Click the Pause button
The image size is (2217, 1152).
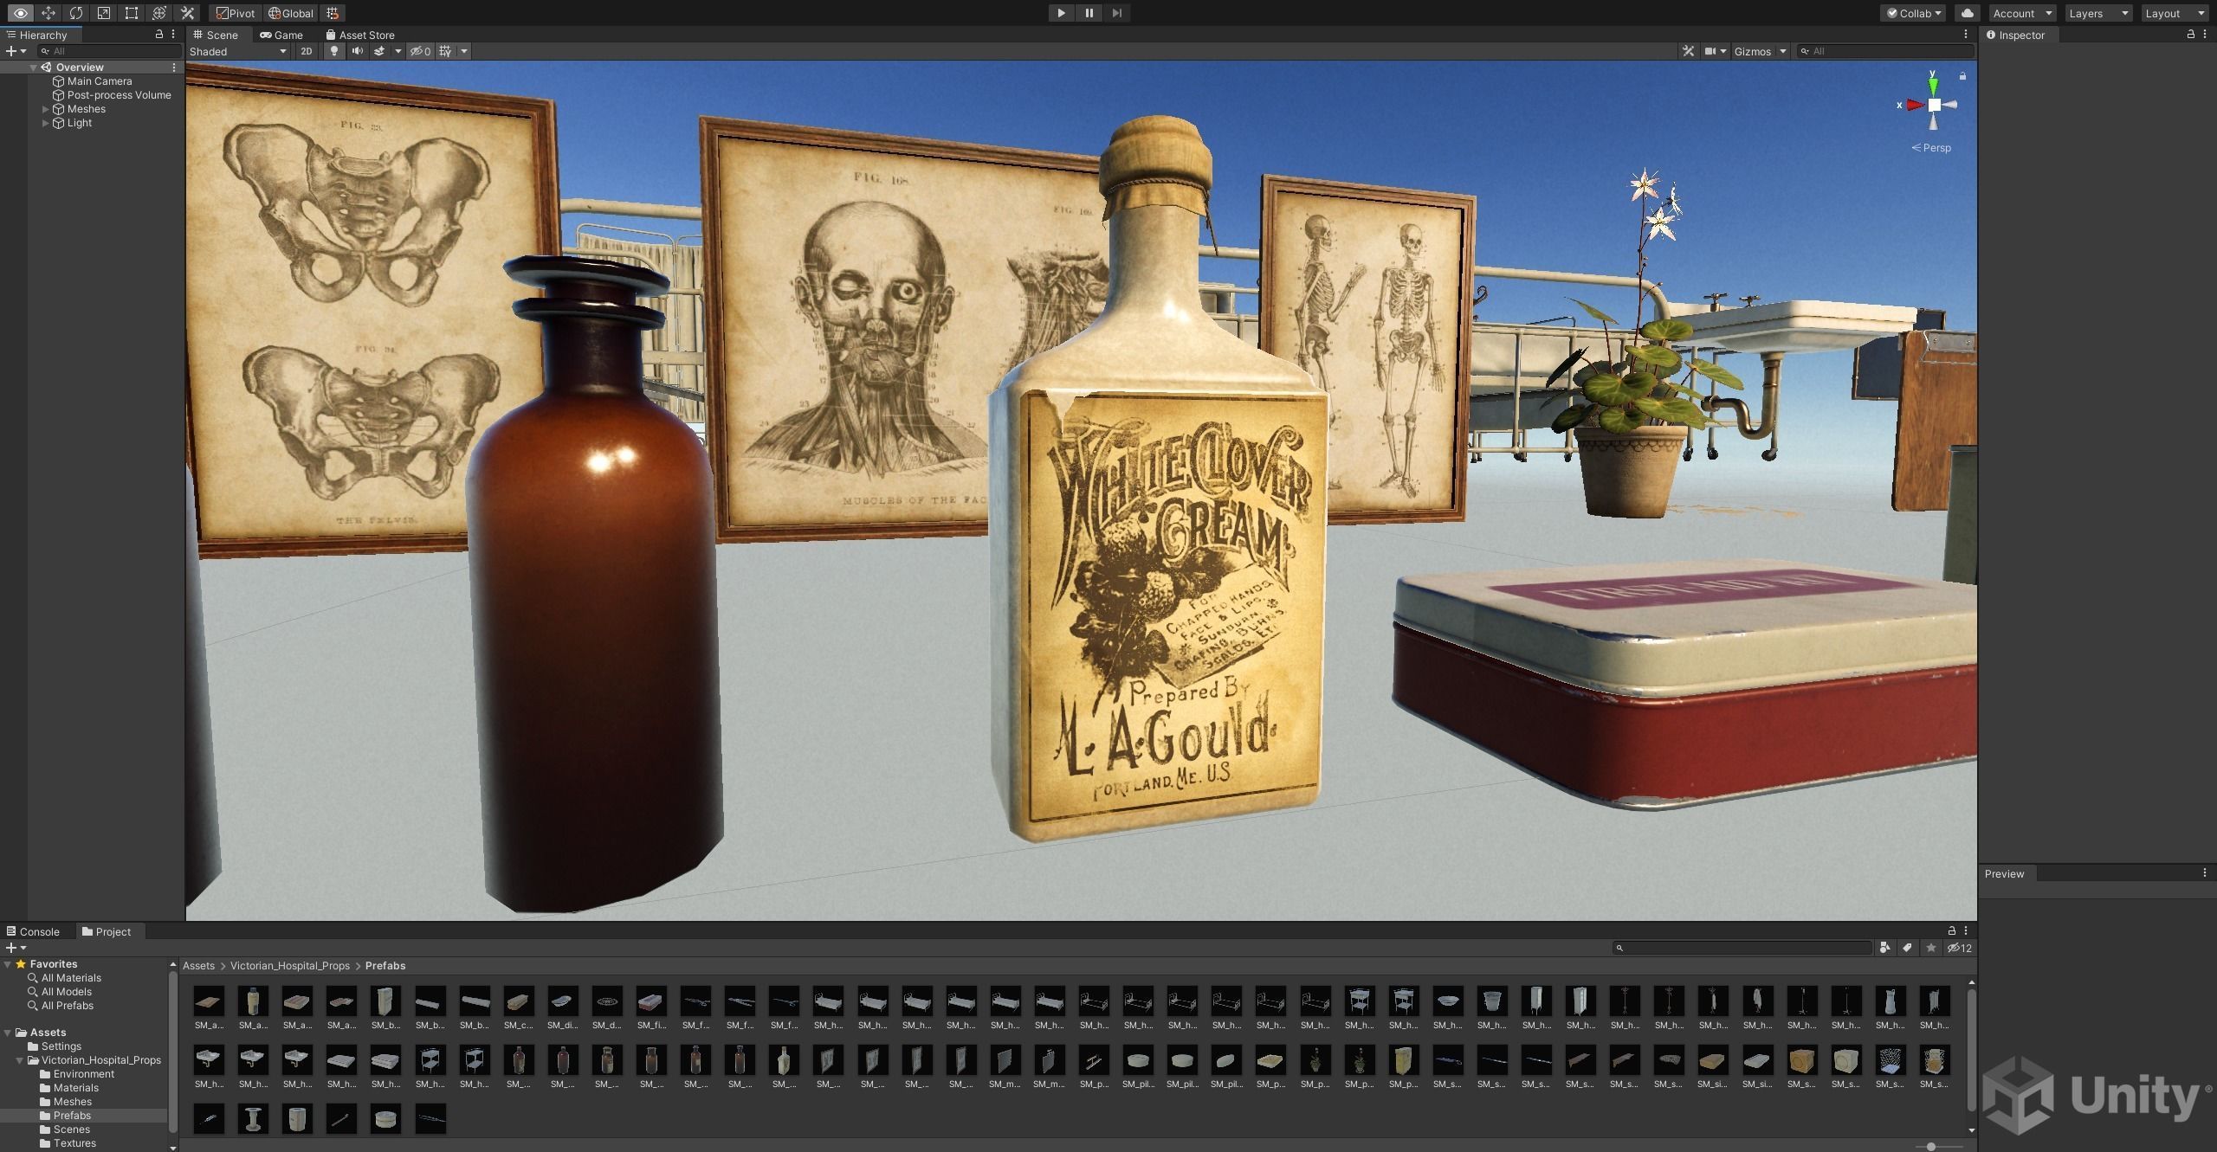coord(1089,13)
